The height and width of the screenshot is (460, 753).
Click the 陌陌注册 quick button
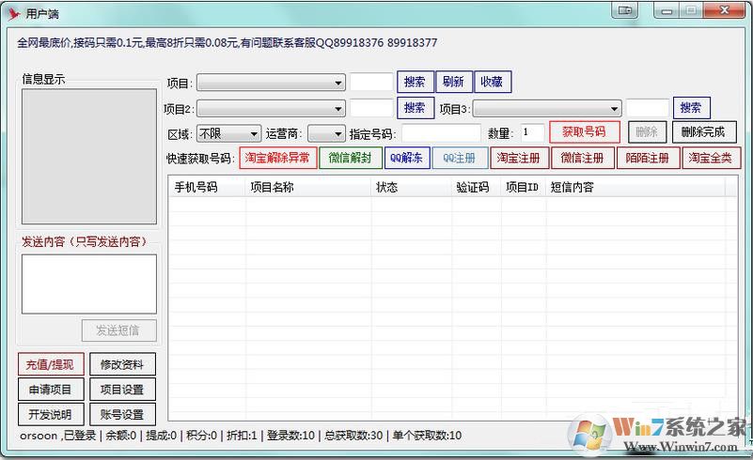pos(648,158)
